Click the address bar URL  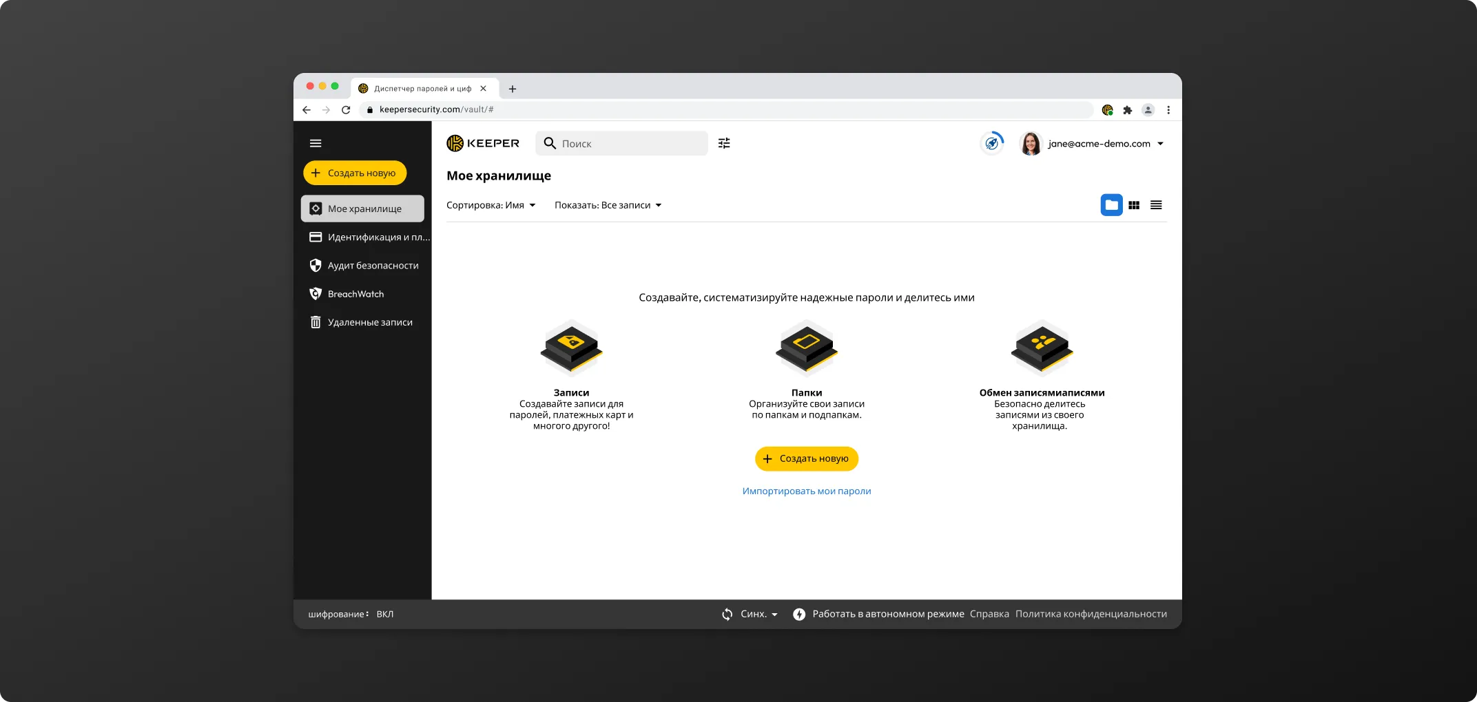436,109
